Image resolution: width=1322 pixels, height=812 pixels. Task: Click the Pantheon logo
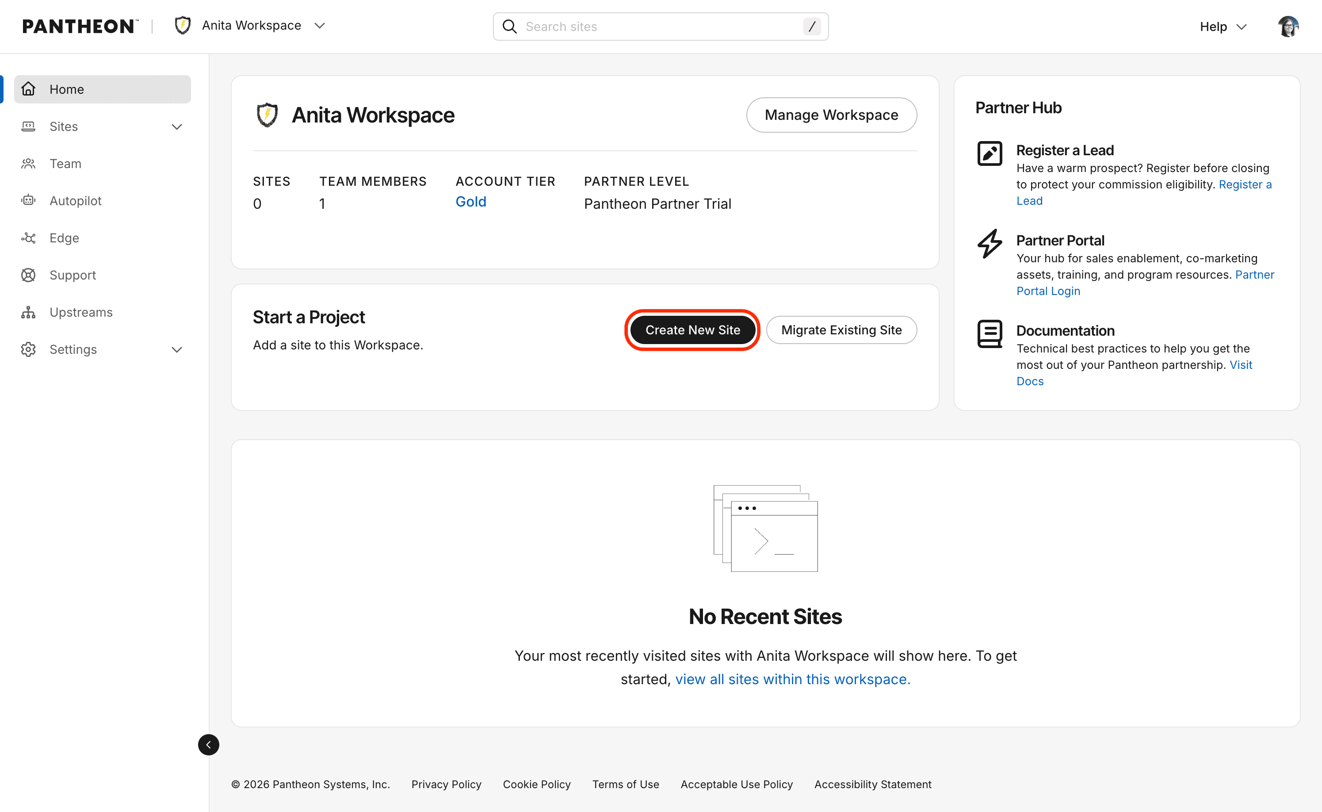click(x=80, y=26)
